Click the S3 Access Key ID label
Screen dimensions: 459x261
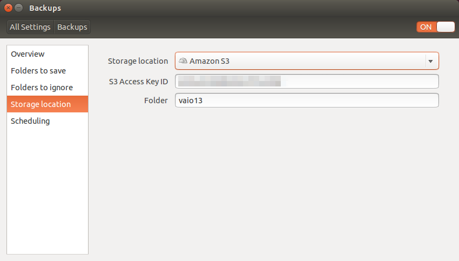[x=138, y=82]
